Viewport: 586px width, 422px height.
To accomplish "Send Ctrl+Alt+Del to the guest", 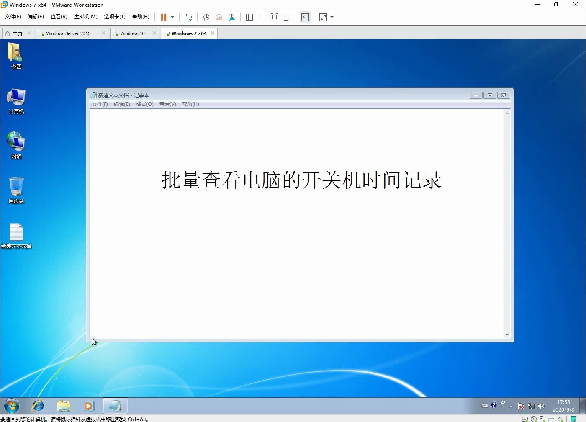I will tap(188, 17).
